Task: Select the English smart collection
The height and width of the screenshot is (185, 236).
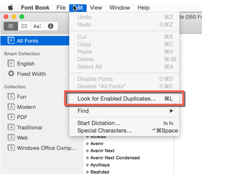Action: click(x=26, y=64)
